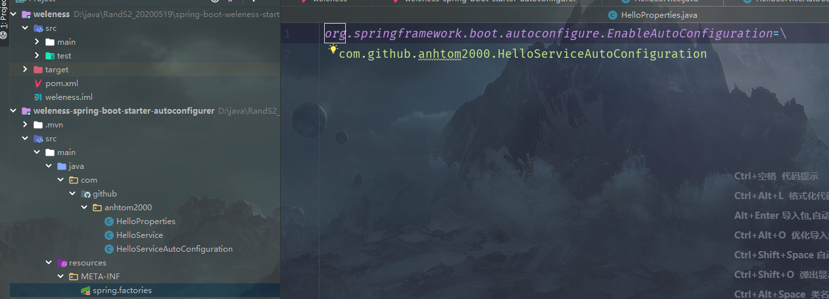This screenshot has width=829, height=299.
Task: Click the weleness-spring-boot-starter-autoconfigurer module icon
Action: 26,111
